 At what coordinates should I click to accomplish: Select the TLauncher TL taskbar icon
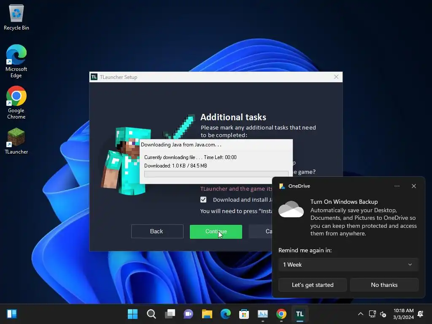click(x=300, y=314)
